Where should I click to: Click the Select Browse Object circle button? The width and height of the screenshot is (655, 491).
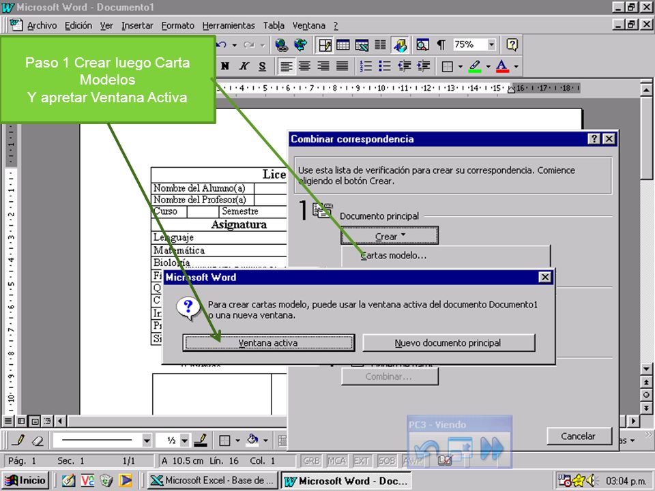point(646,395)
